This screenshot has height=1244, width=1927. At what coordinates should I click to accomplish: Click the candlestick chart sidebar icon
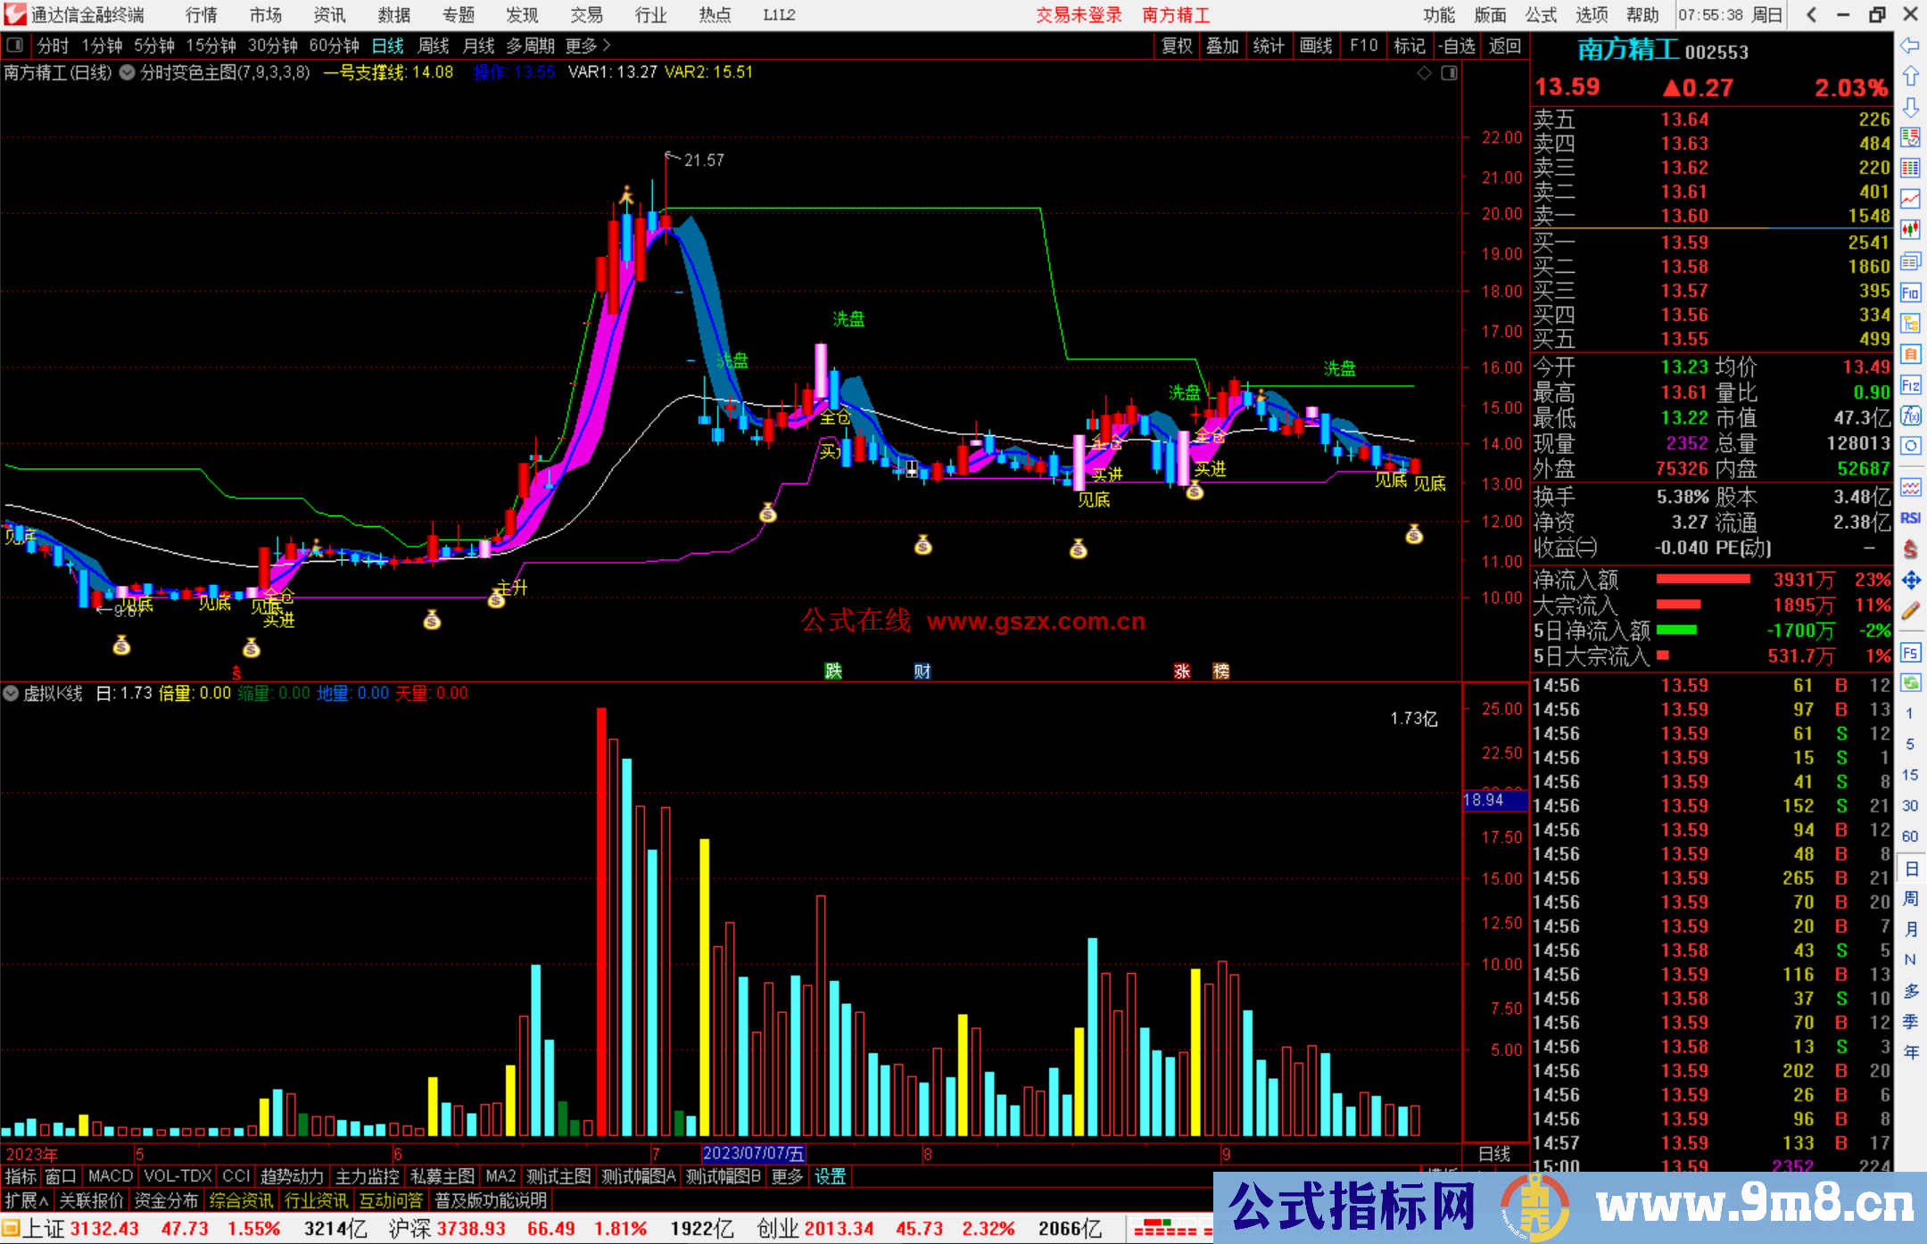1910,230
